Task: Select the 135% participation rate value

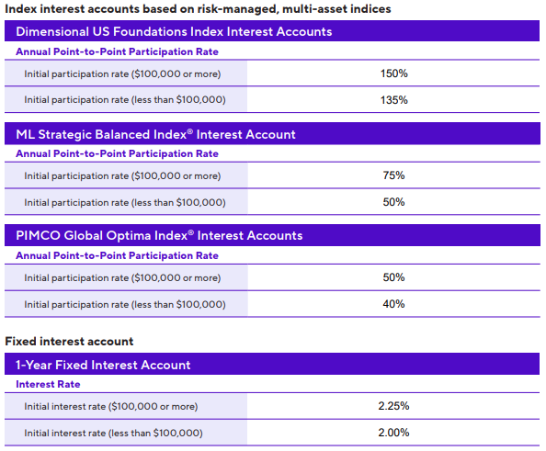Action: click(393, 100)
